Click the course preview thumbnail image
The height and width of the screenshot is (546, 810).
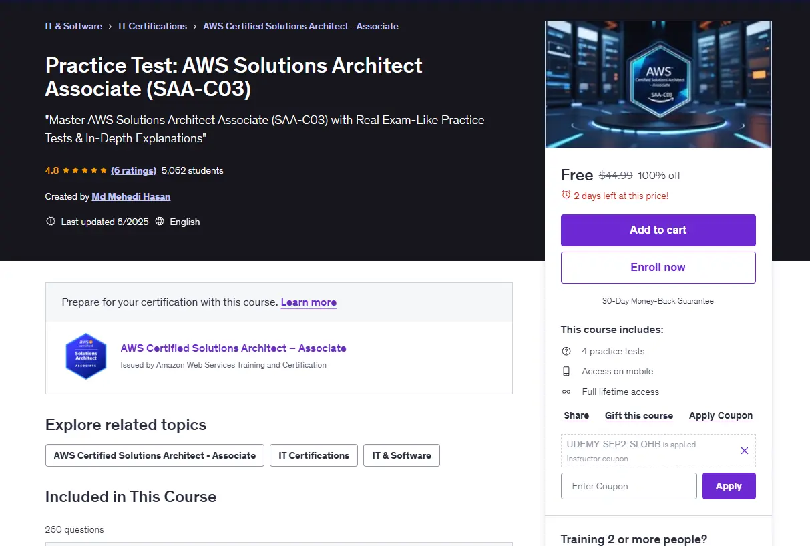[658, 84]
